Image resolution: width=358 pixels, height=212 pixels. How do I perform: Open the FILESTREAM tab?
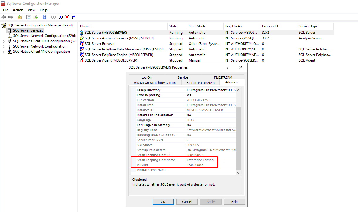click(223, 77)
